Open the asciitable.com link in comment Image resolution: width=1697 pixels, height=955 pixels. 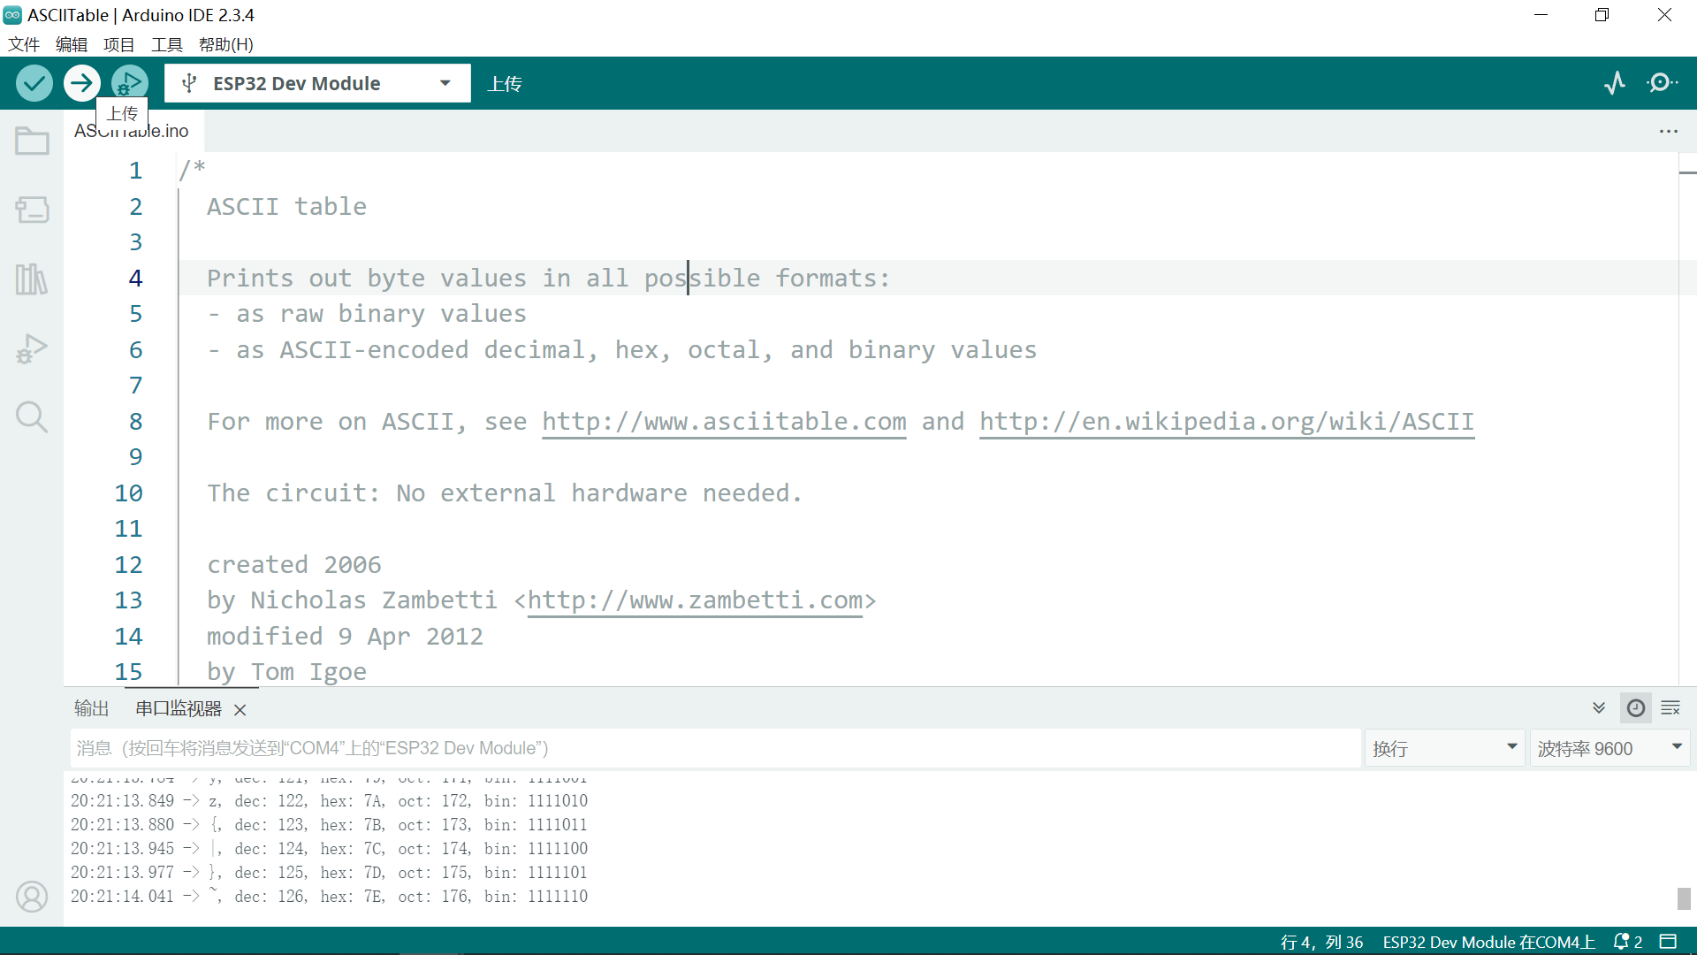tap(724, 422)
